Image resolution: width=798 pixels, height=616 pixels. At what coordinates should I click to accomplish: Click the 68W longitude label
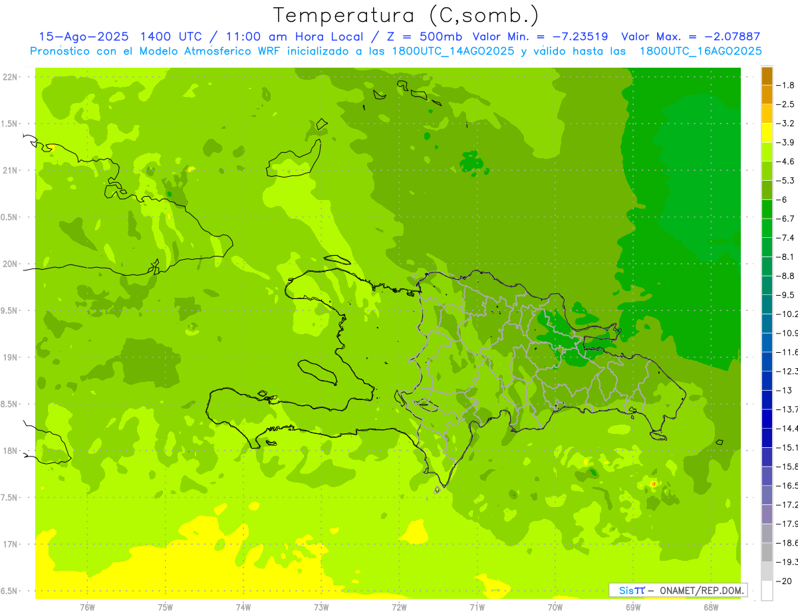[711, 607]
